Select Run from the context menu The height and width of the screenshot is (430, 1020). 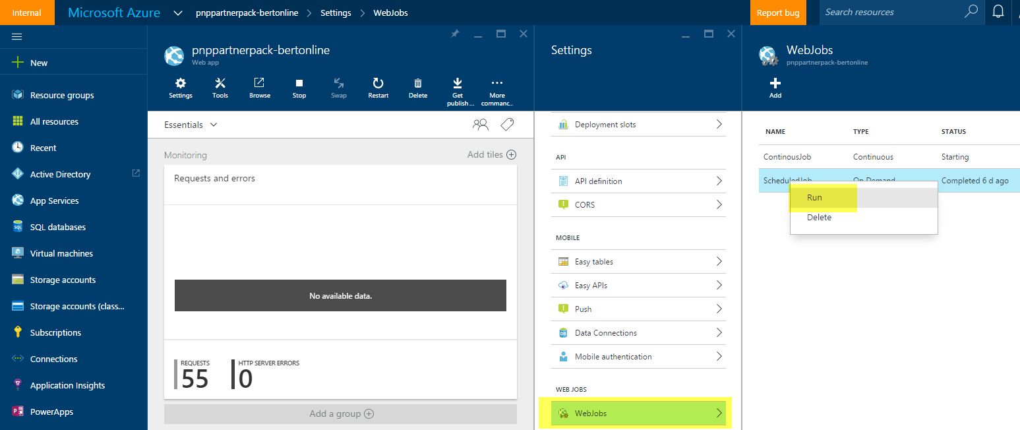click(x=814, y=197)
